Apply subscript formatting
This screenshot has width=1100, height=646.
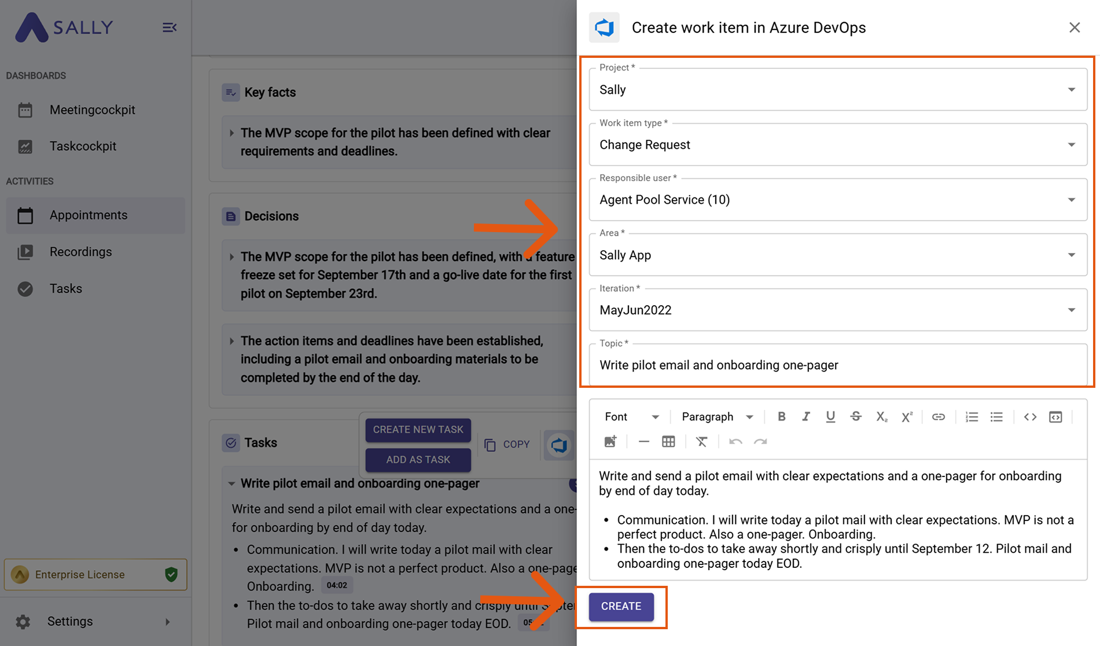click(881, 417)
